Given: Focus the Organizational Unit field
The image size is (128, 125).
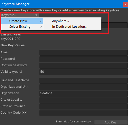Looking at the screenshot, I should point(84,87).
